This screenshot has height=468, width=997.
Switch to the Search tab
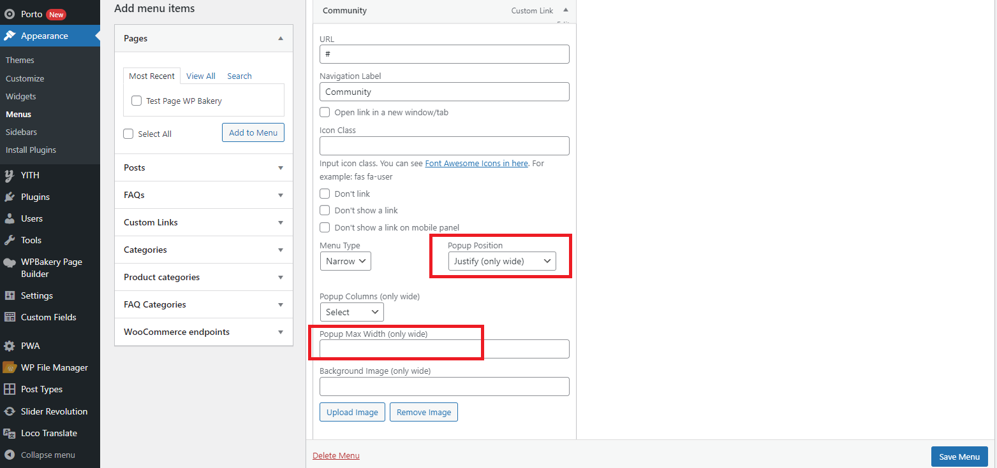(239, 76)
